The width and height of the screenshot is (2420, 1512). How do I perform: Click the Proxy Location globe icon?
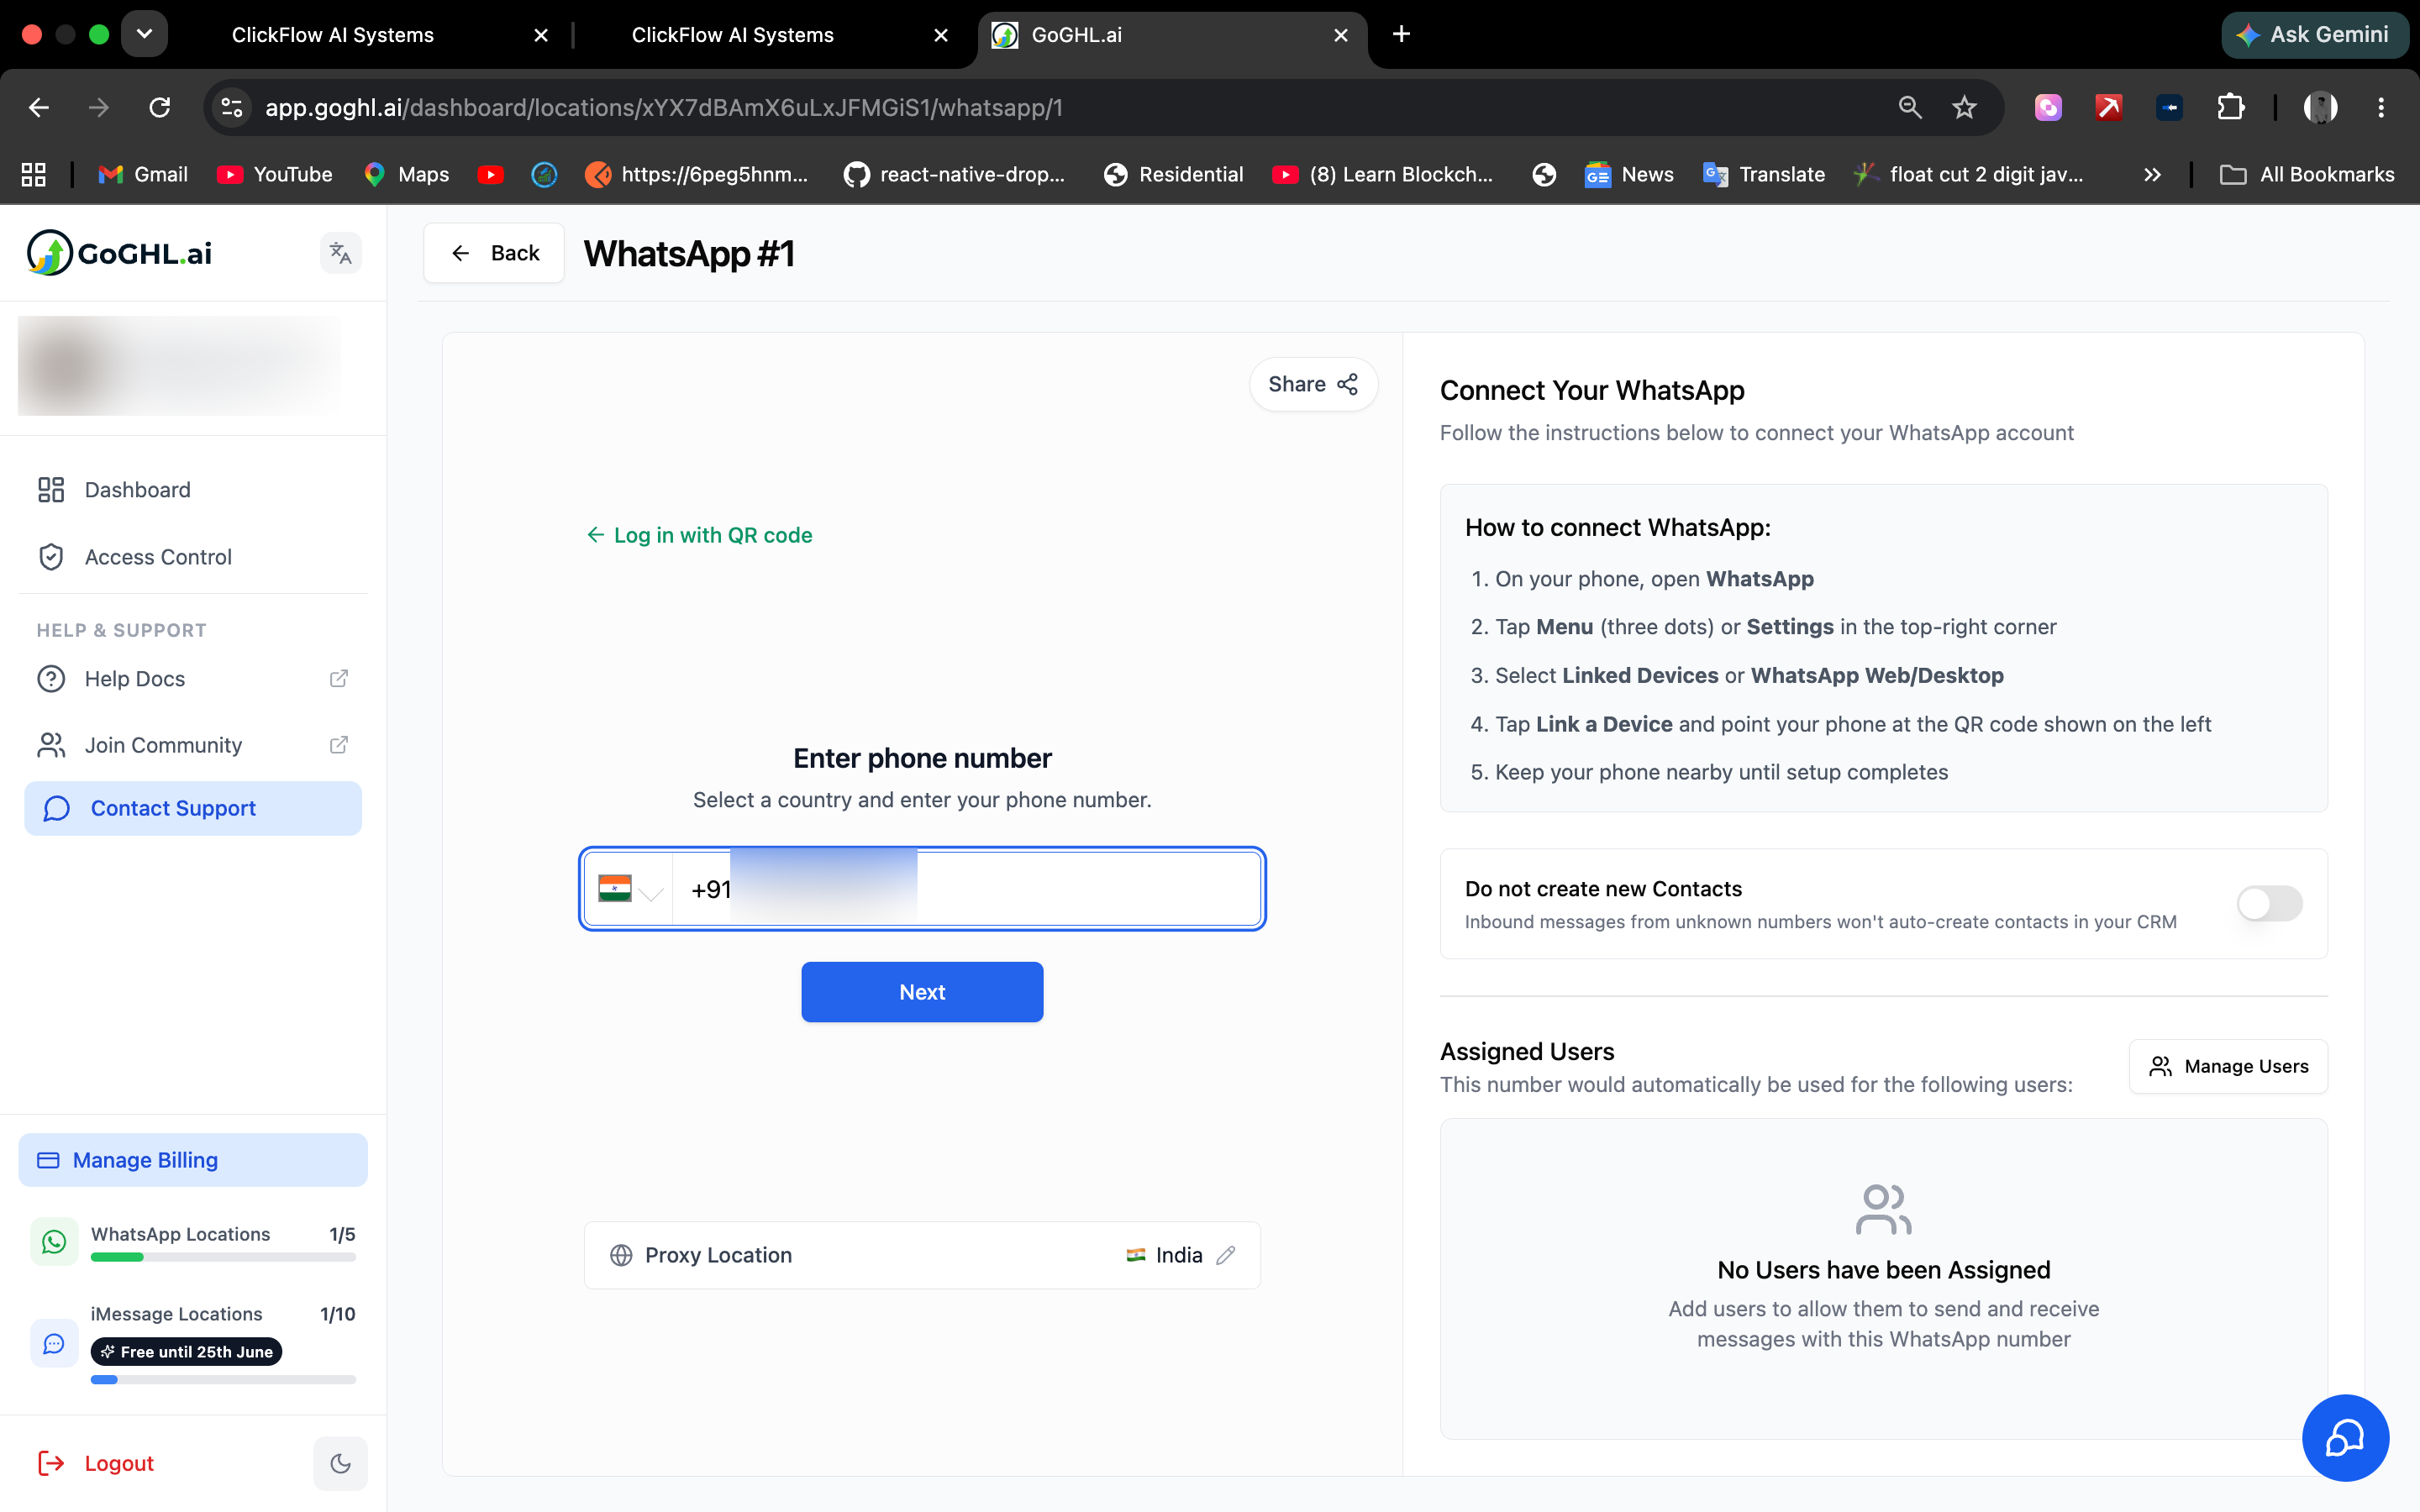click(621, 1255)
